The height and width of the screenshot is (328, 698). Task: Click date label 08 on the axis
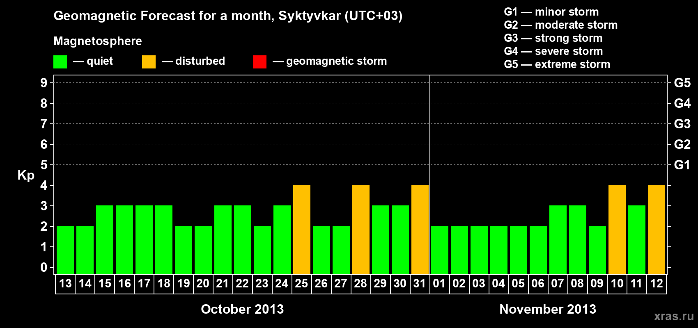click(x=577, y=283)
